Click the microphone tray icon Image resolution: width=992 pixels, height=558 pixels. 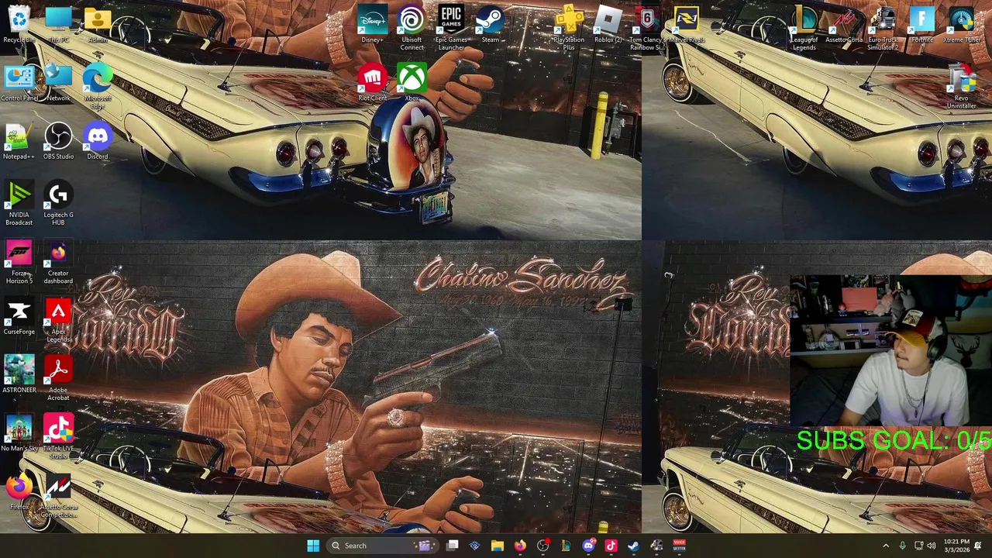(902, 546)
